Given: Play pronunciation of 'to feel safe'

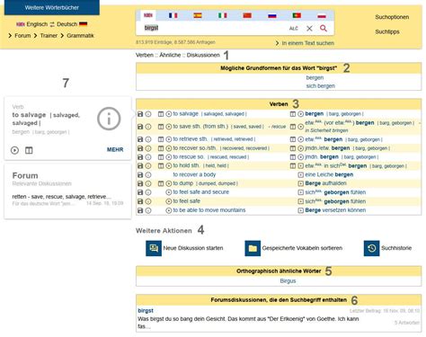Looking at the screenshot, I should coord(169,201).
